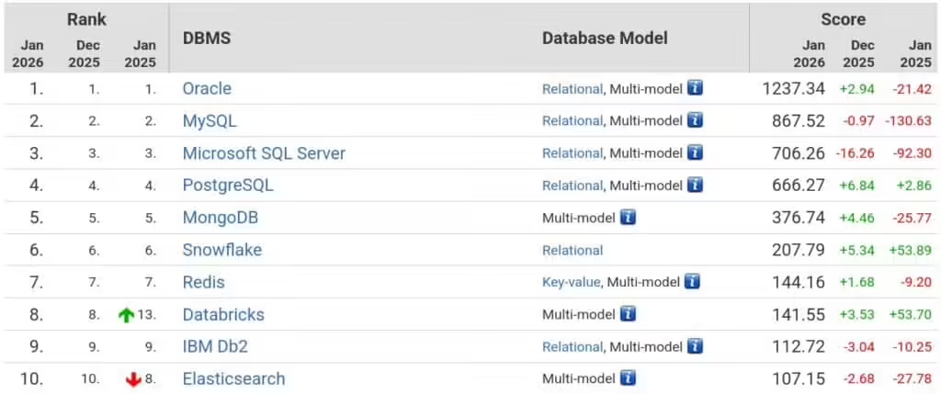Go to the PostgreSQL details page
The width and height of the screenshot is (941, 394).
coord(228,186)
